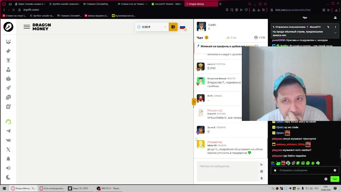Click the droplet icon below the emoji button
341x192 pixels.
point(261,178)
